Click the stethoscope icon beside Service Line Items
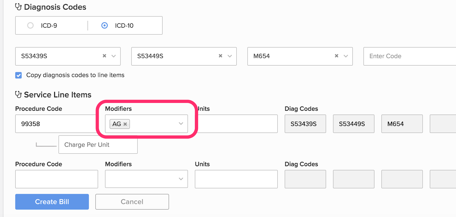This screenshot has height=217, width=456. 18,95
